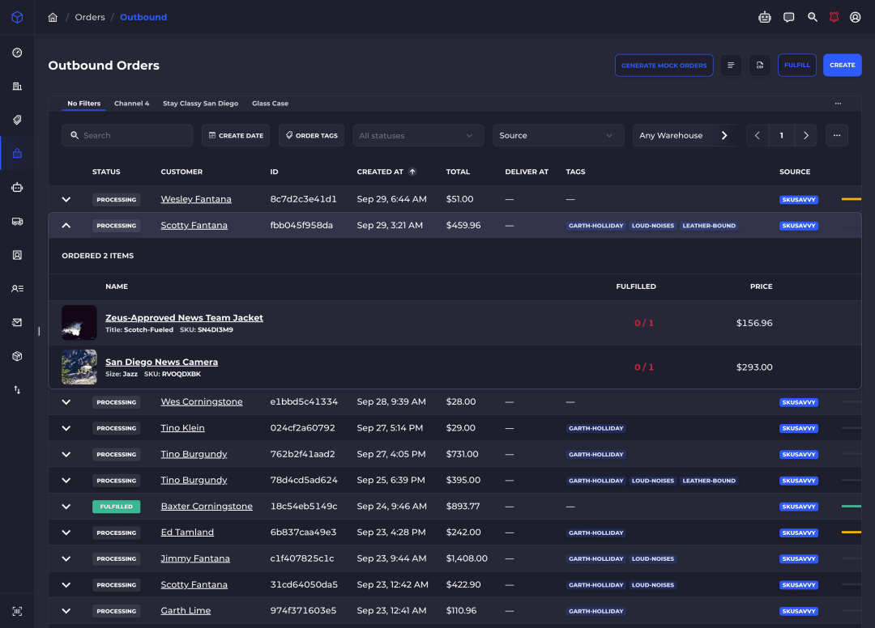Click Generate Mock Orders button
Viewport: 875px width, 628px height.
(664, 66)
